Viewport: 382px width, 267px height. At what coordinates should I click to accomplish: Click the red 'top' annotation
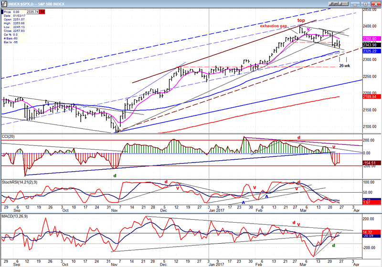(301, 21)
